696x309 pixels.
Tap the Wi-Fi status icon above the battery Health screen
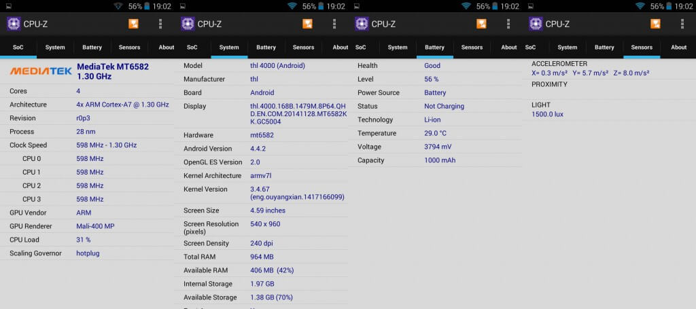click(466, 5)
